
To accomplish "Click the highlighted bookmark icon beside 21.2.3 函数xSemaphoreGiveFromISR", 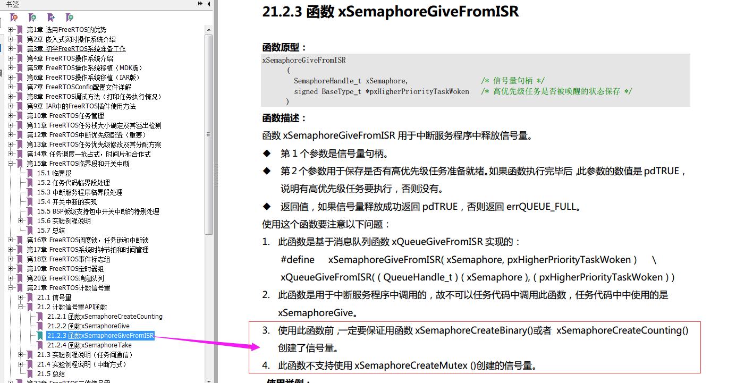I will [40, 336].
